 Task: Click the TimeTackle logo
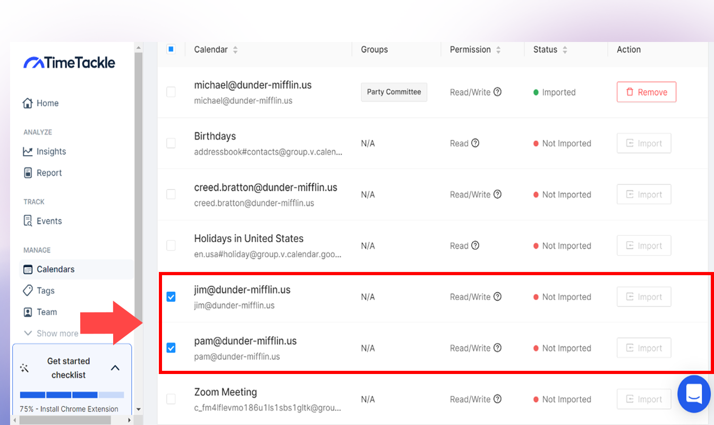69,63
